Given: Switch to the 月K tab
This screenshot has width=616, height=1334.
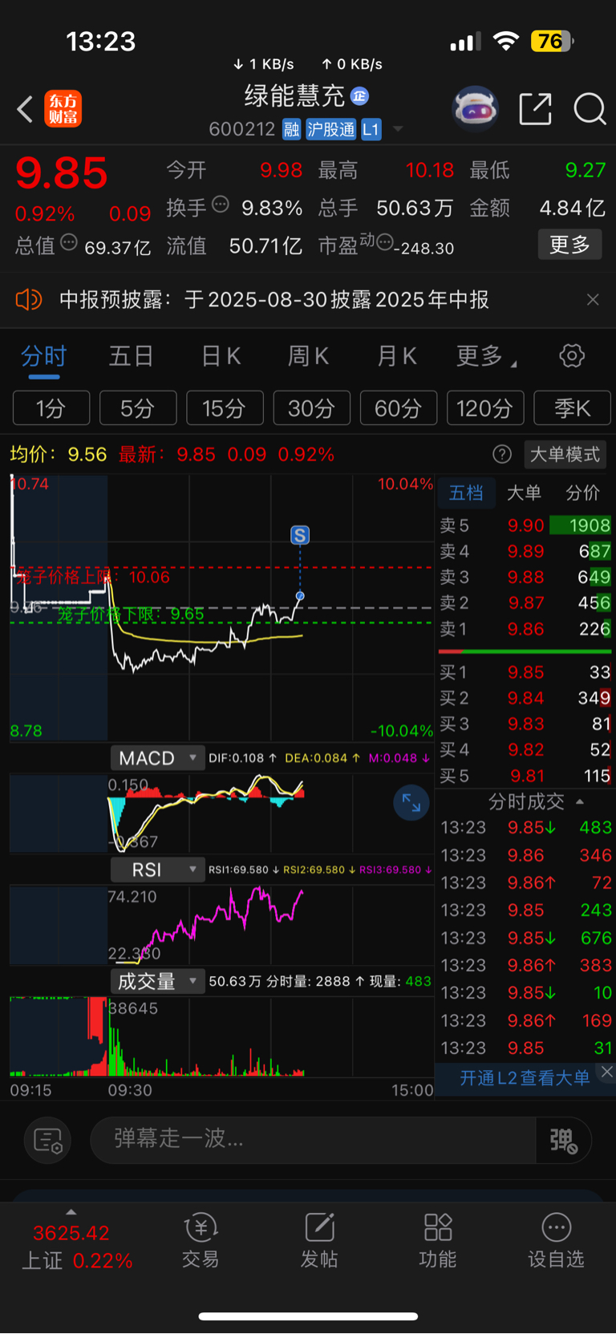Looking at the screenshot, I should [x=397, y=356].
